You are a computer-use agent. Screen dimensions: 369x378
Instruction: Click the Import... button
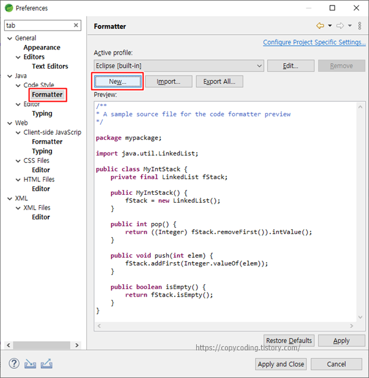(169, 81)
